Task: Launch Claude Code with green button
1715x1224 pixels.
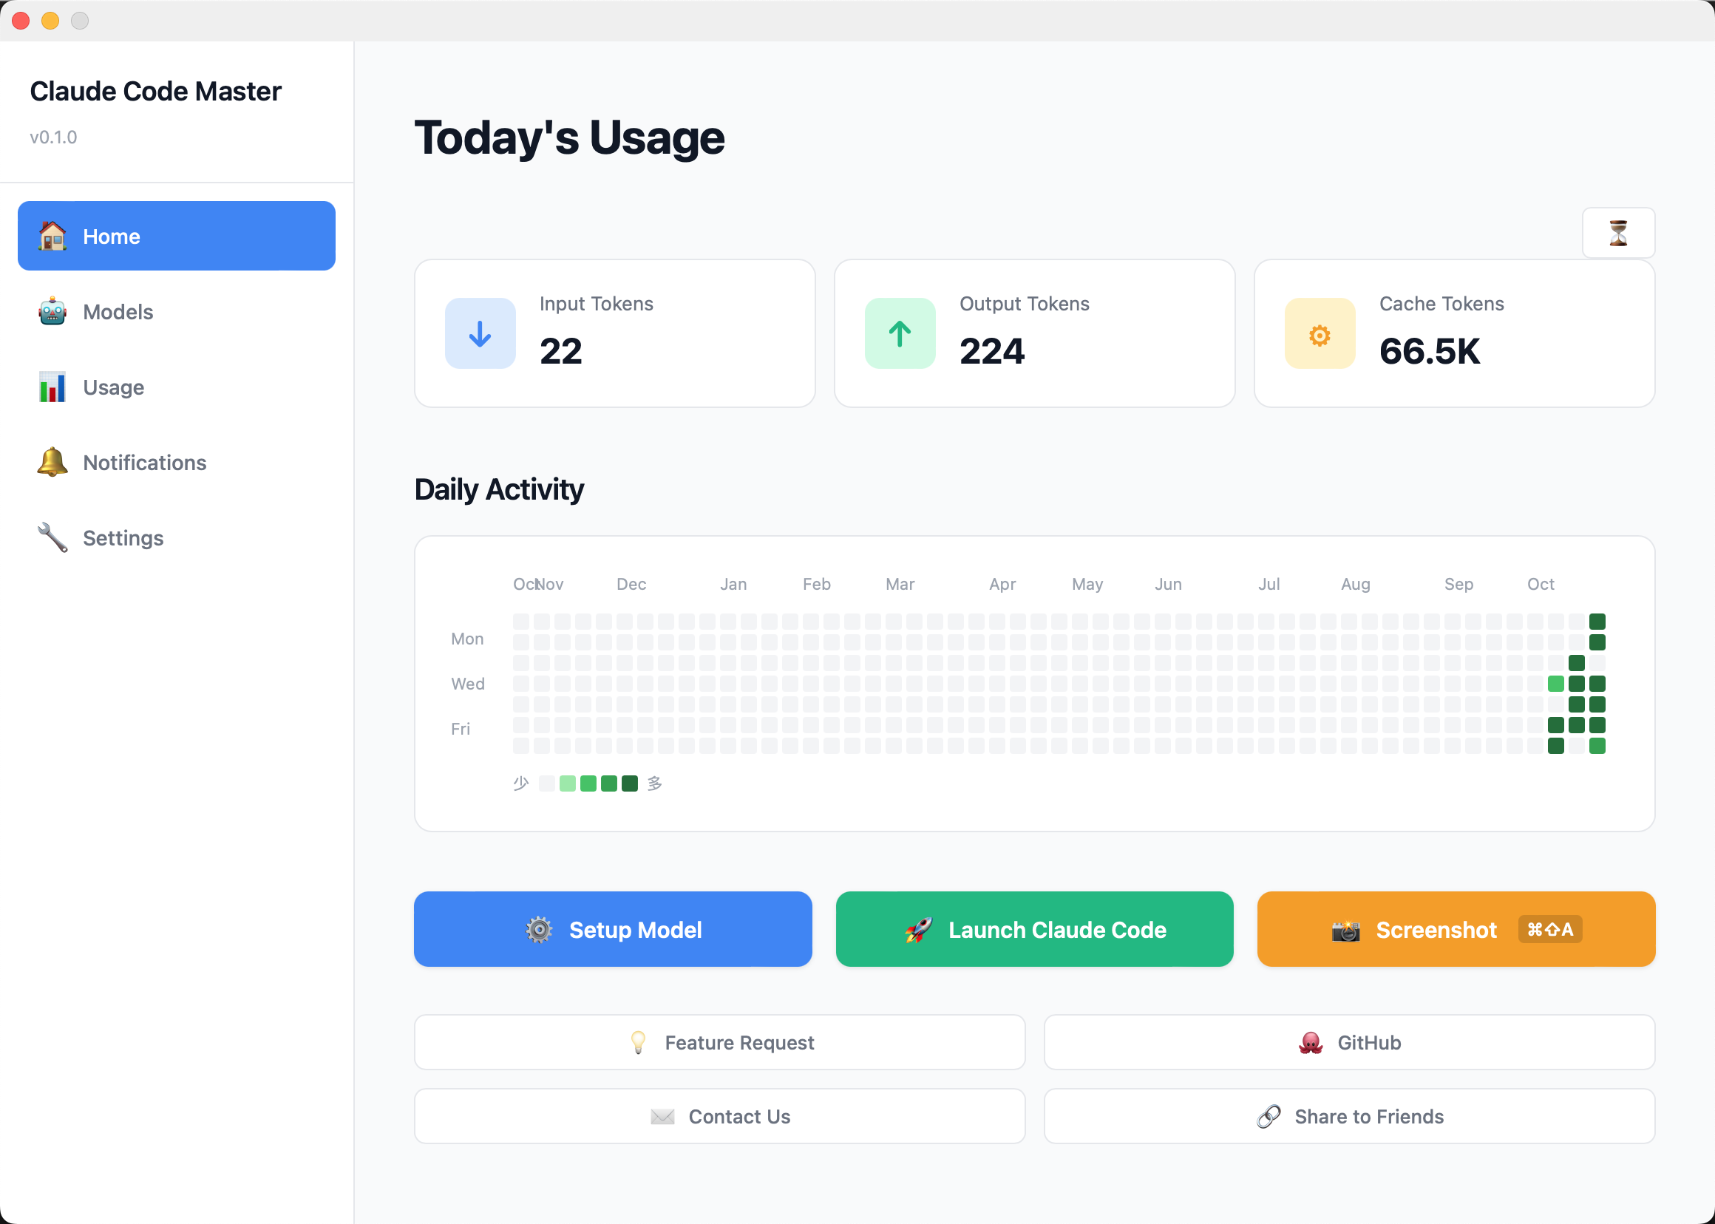Action: click(1034, 929)
